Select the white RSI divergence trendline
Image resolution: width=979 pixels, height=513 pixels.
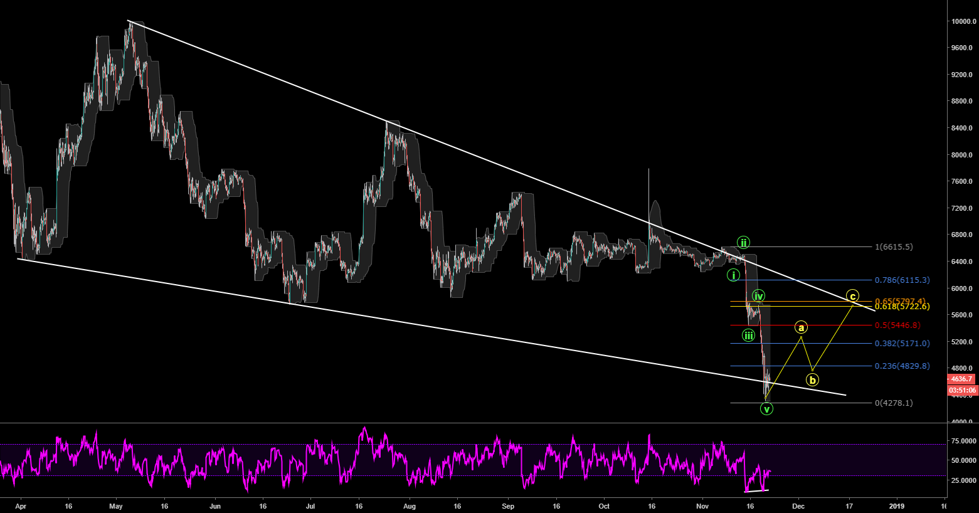pos(756,490)
